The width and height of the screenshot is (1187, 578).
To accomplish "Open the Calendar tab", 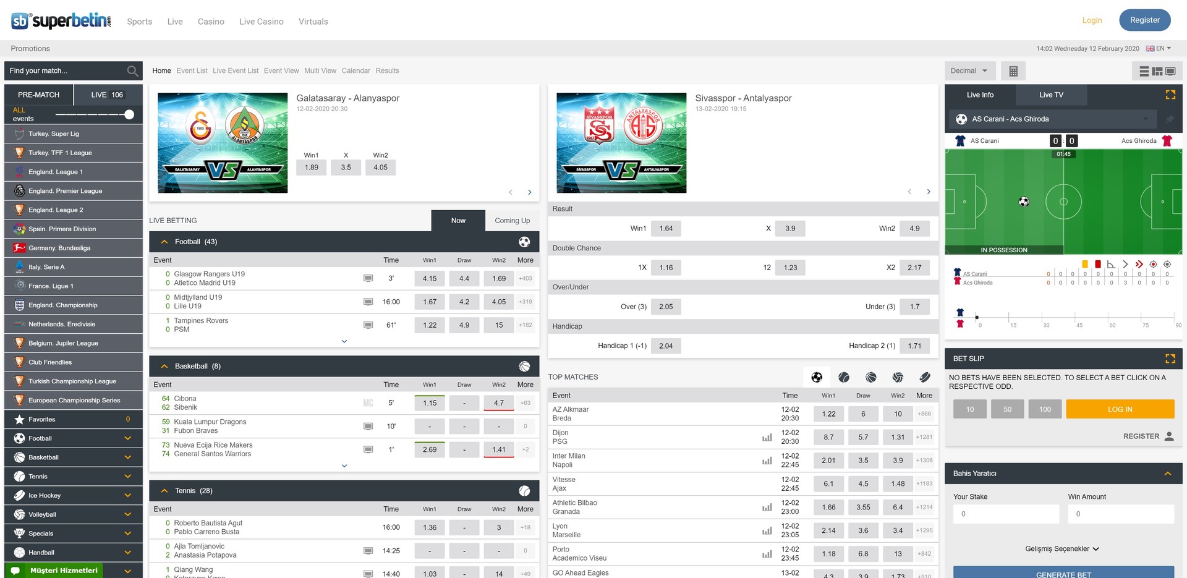I will [356, 71].
